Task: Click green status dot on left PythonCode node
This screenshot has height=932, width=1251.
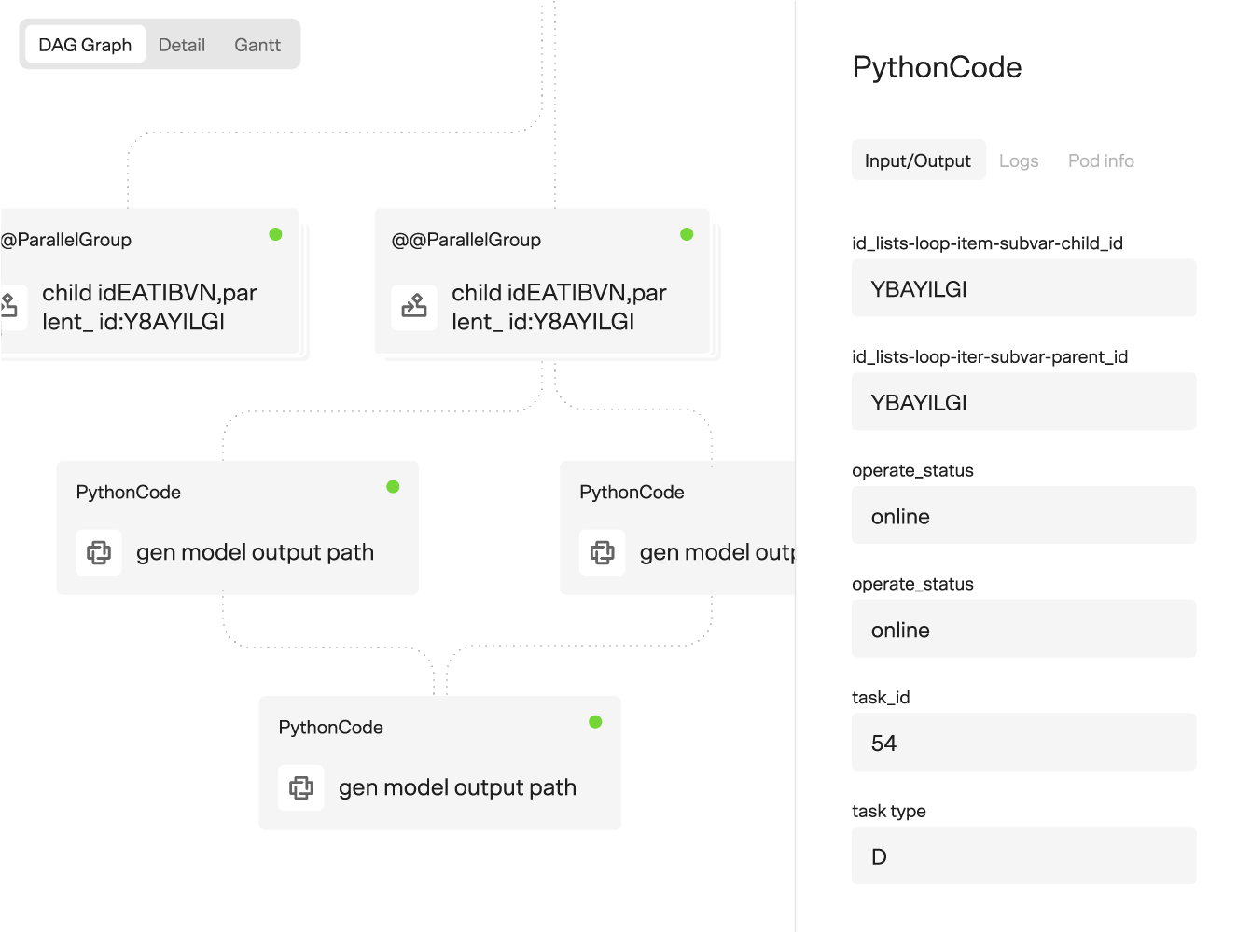Action: coord(393,486)
